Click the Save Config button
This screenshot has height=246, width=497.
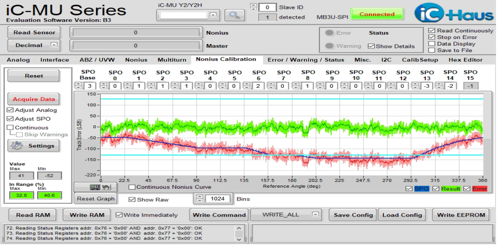click(353, 215)
